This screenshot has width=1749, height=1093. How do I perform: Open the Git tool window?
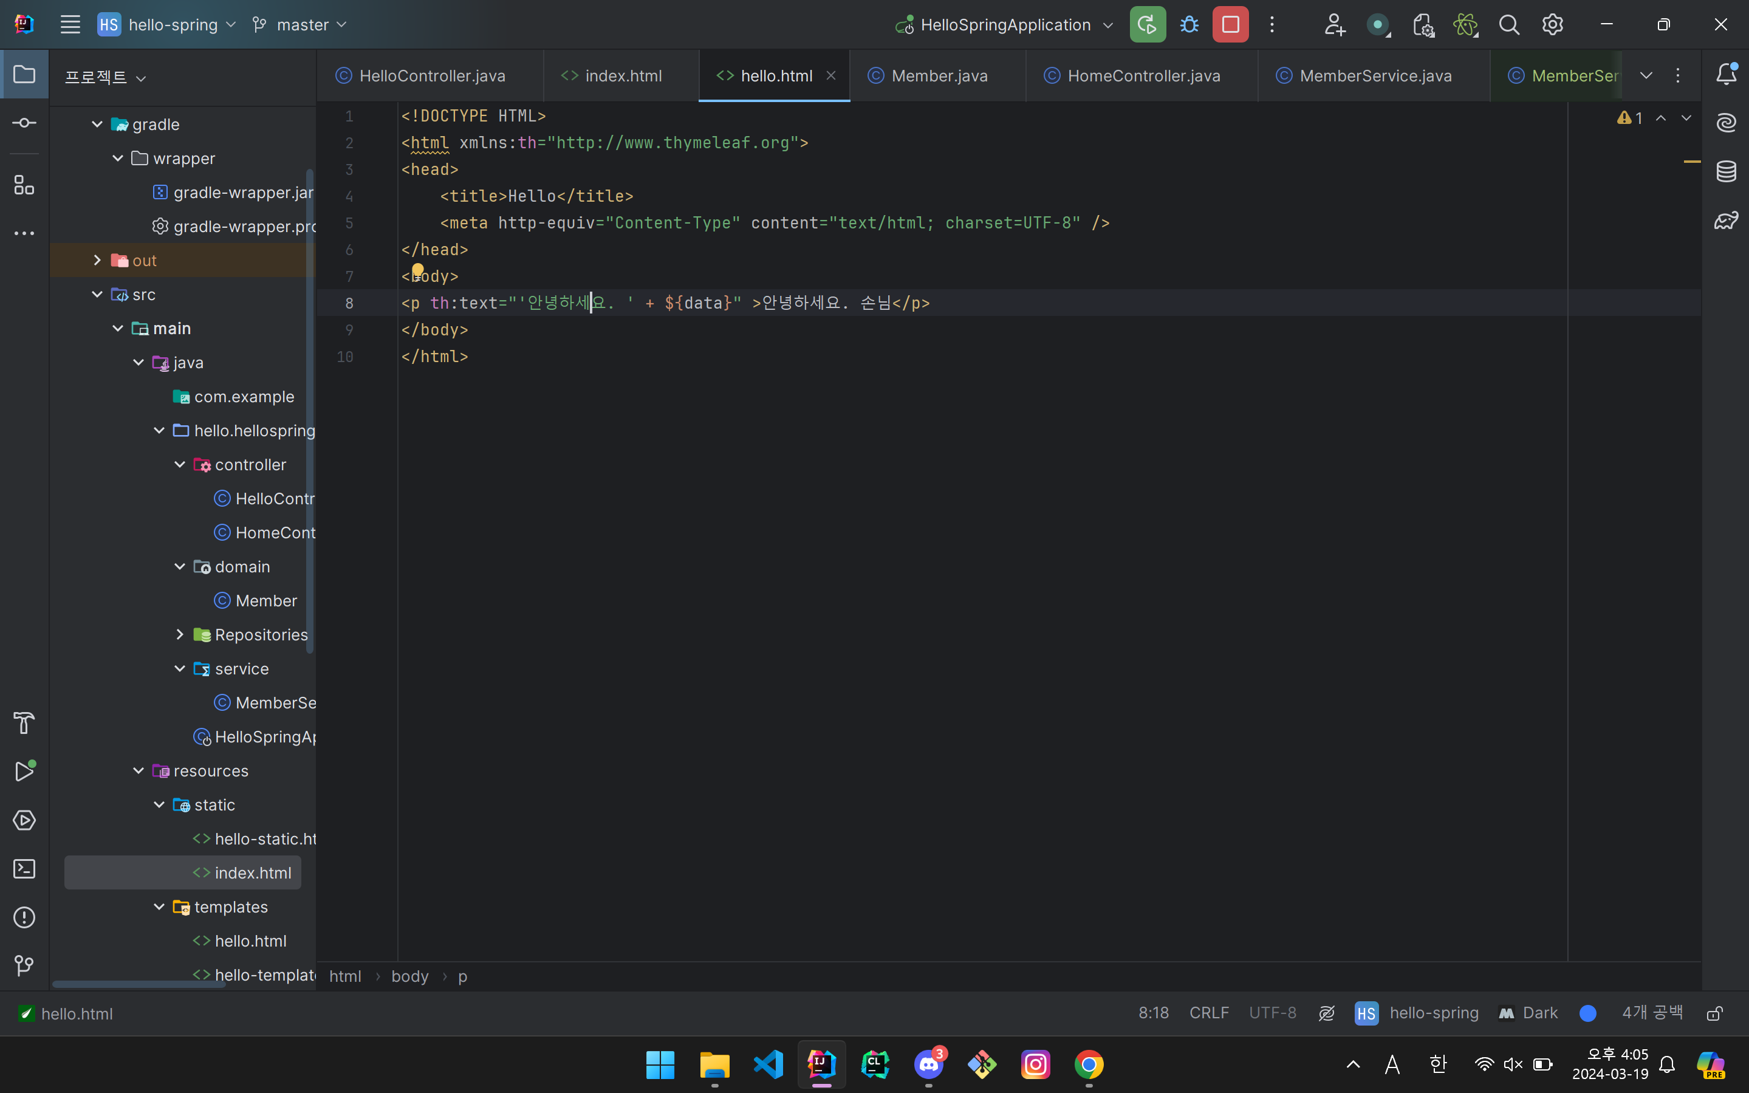point(24,966)
